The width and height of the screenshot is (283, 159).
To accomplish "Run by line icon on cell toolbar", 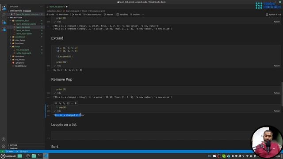I will (56, 103).
